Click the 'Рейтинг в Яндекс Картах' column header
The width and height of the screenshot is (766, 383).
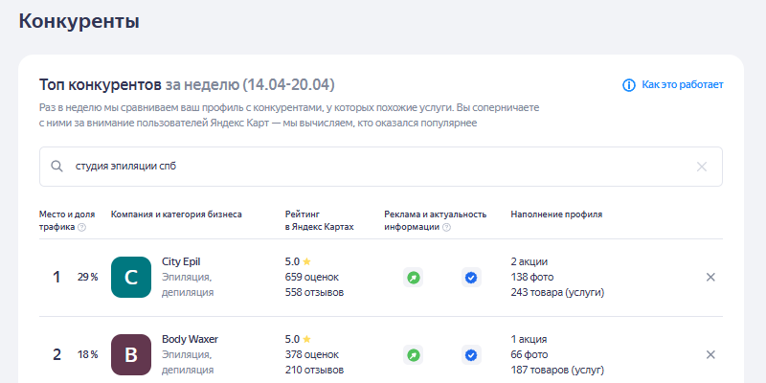[x=320, y=221]
